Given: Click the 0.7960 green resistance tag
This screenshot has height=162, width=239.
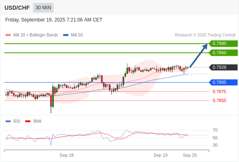Looking at the screenshot, I should (223, 53).
